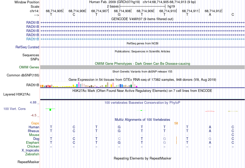This screenshot has width=245, height=168.
Task: Click the G base in the sequence ruler
Action: [x=119, y=14]
